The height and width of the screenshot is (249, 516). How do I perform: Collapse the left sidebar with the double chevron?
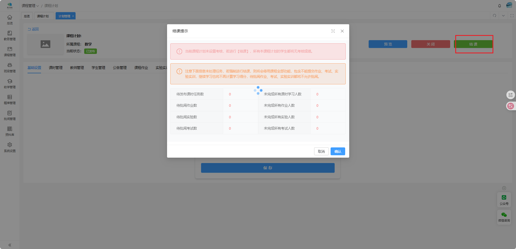pyautogui.click(x=10, y=245)
